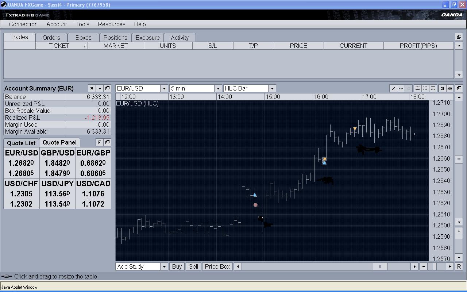
Task: Click the R reset button on the chart
Action: [x=459, y=266]
